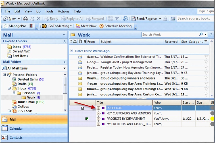This screenshot has width=215, height=143.
Task: Expand PROJECTS BY DEPARTMENT node
Action: click(x=99, y=119)
